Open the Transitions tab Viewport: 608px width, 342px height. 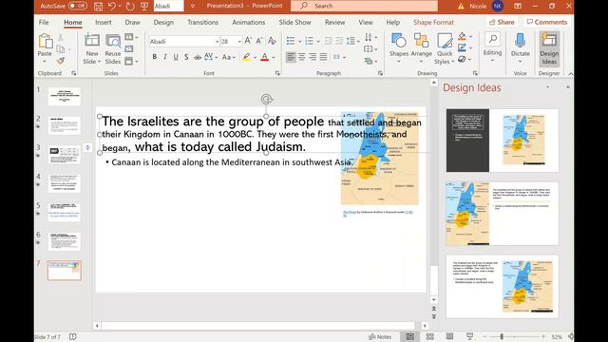point(202,22)
